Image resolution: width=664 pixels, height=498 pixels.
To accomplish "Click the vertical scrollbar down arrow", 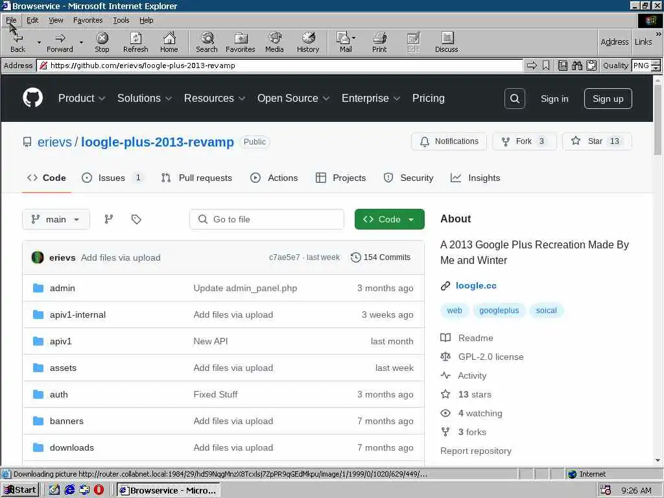I will click(658, 460).
